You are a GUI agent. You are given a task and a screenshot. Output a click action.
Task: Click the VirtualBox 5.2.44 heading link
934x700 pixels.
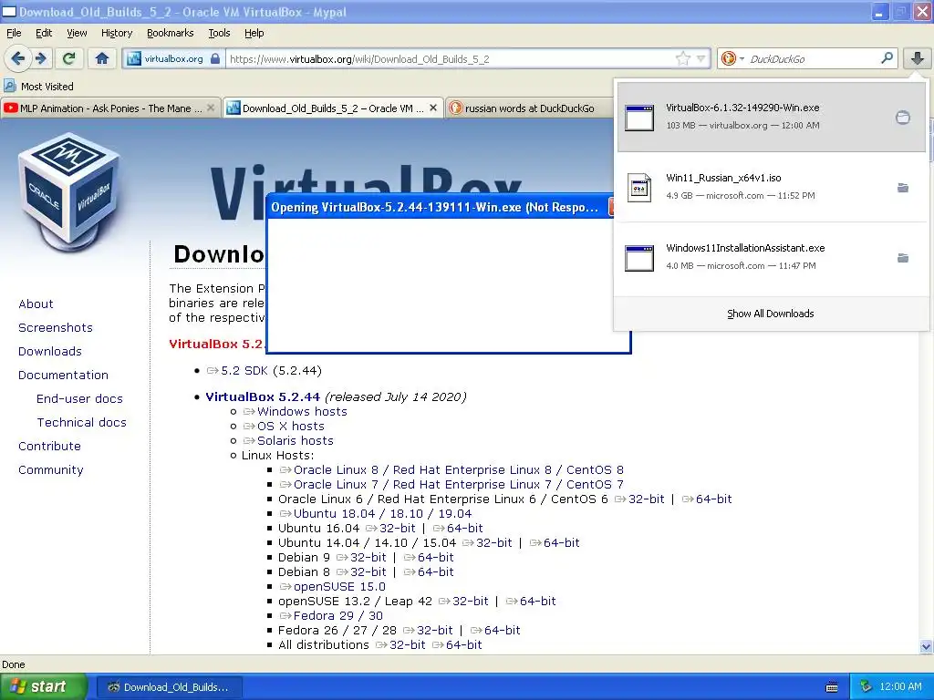pyautogui.click(x=263, y=397)
